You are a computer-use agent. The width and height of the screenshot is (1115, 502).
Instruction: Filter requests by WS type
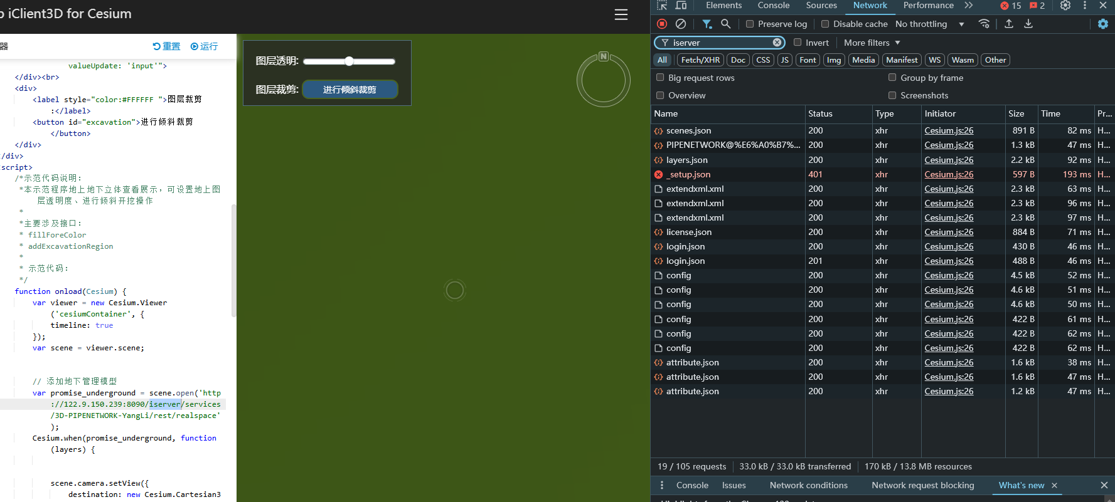[x=935, y=60]
